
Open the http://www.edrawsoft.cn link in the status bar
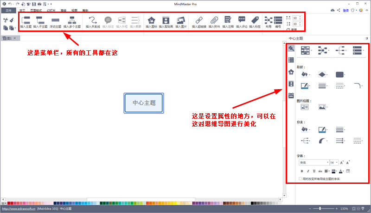click(19, 209)
